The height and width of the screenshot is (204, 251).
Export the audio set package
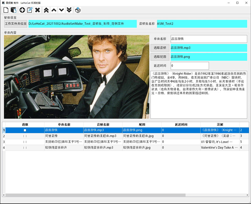pos(78,10)
